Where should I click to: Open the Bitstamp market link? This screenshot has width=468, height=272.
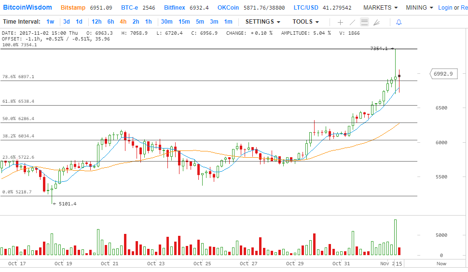[73, 8]
